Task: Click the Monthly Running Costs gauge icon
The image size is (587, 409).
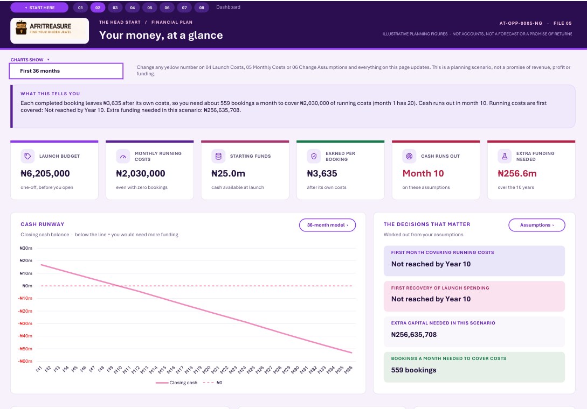Action: point(123,156)
